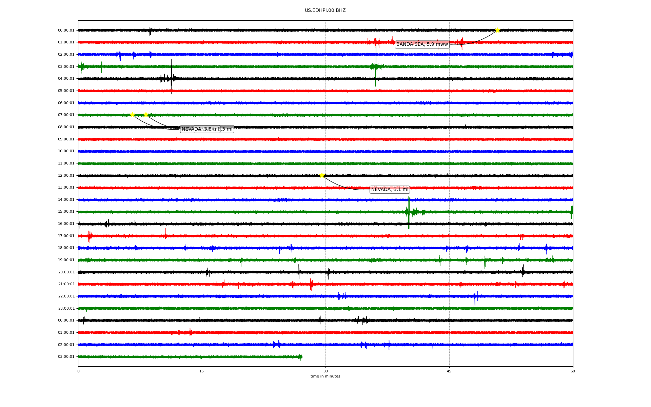651x407 pixels.
Task: Click the end of the last green trace
Action: point(301,357)
